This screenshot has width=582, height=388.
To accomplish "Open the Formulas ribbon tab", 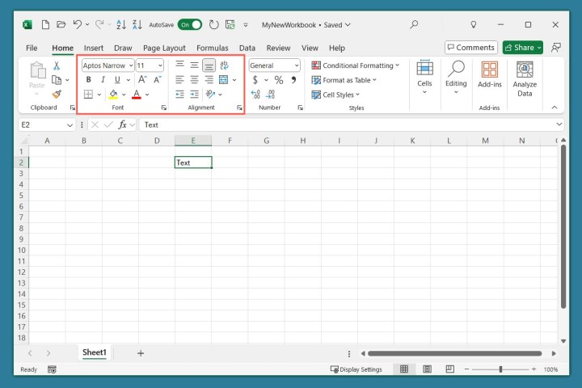I will click(212, 48).
